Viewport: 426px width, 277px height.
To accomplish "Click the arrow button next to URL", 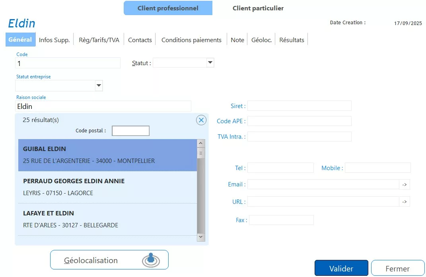I will [x=404, y=202].
